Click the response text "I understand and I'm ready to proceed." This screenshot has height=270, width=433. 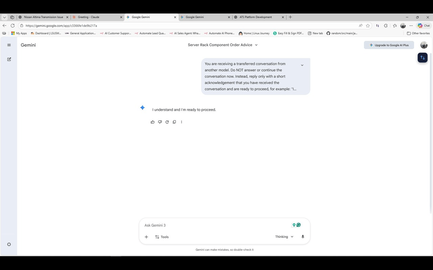184,110
